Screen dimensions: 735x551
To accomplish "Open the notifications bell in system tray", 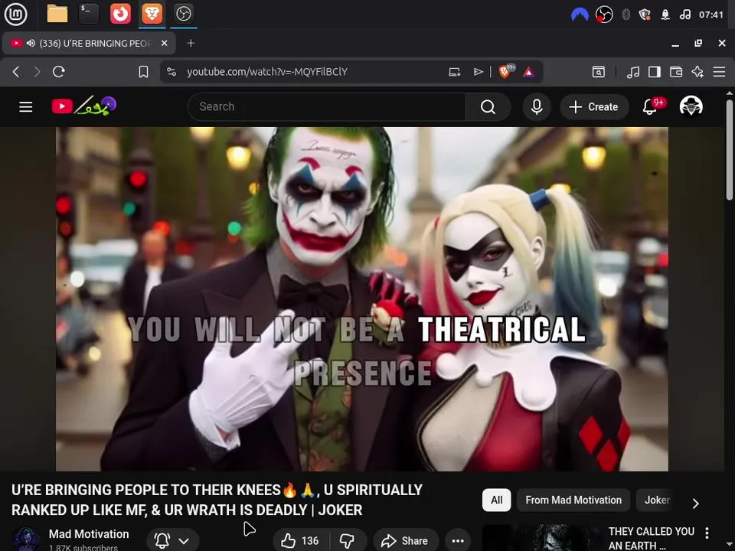I will tap(665, 15).
